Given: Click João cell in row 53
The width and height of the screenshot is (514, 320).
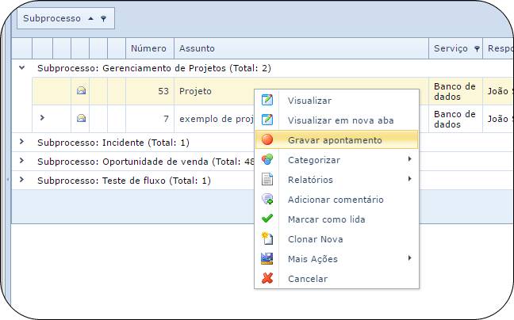Looking at the screenshot, I should click(498, 91).
